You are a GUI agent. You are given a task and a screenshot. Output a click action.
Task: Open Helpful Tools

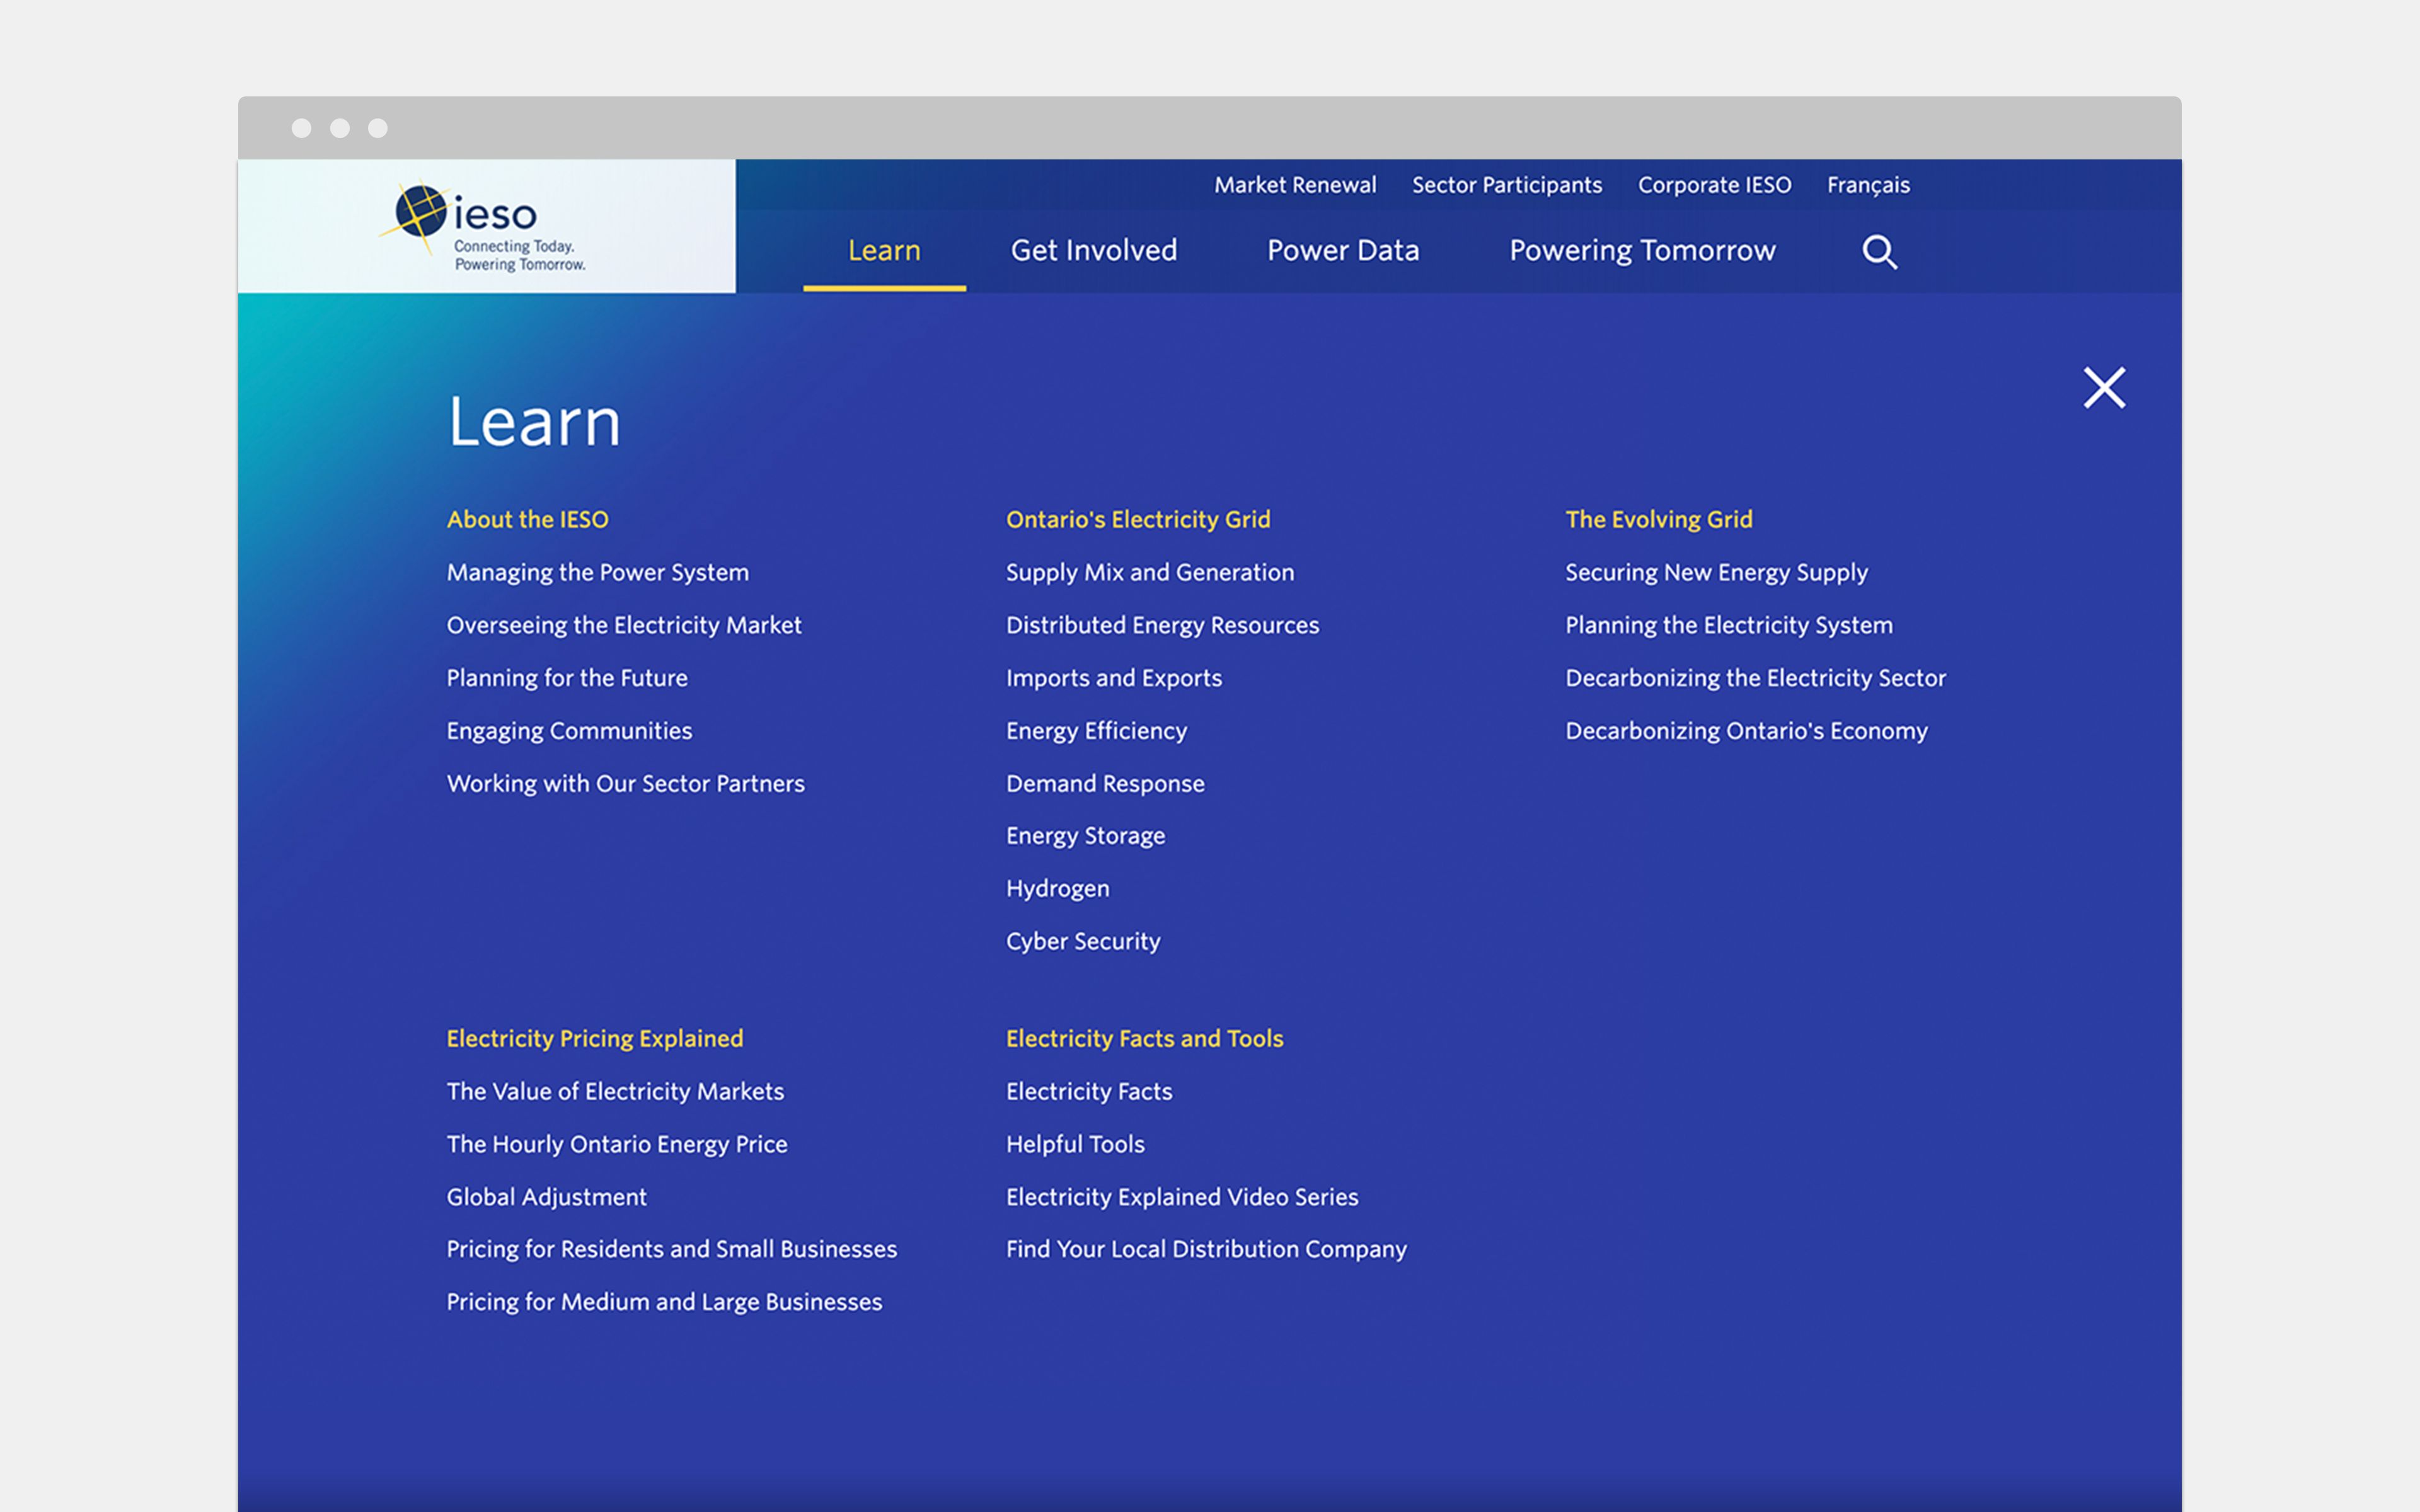(x=1075, y=1144)
